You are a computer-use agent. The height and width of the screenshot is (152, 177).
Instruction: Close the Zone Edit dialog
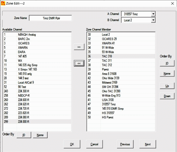[x=172, y=4]
